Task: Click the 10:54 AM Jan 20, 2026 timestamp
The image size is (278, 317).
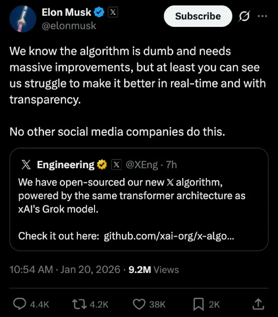Action: pos(65,269)
